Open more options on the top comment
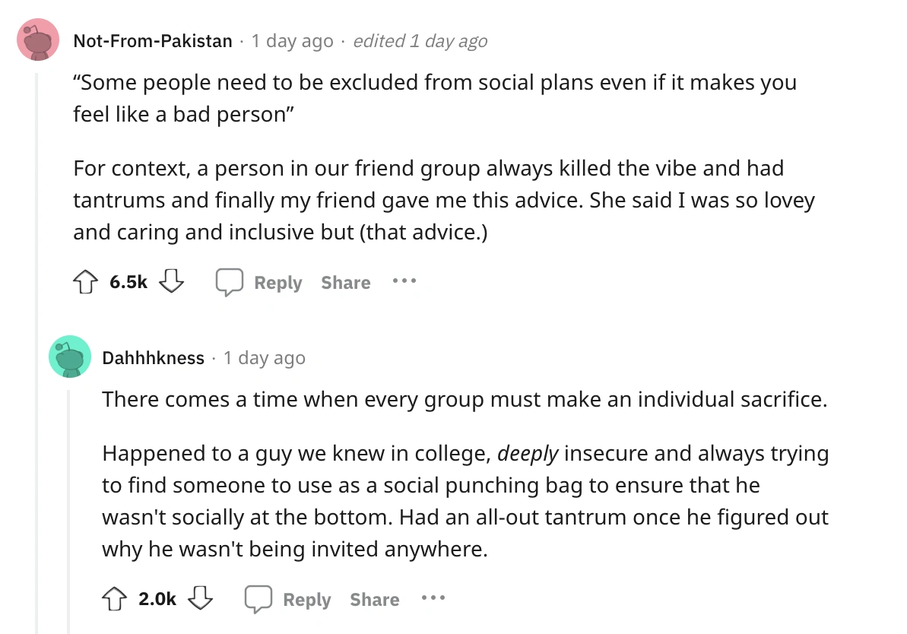Image resolution: width=907 pixels, height=634 pixels. tap(404, 282)
